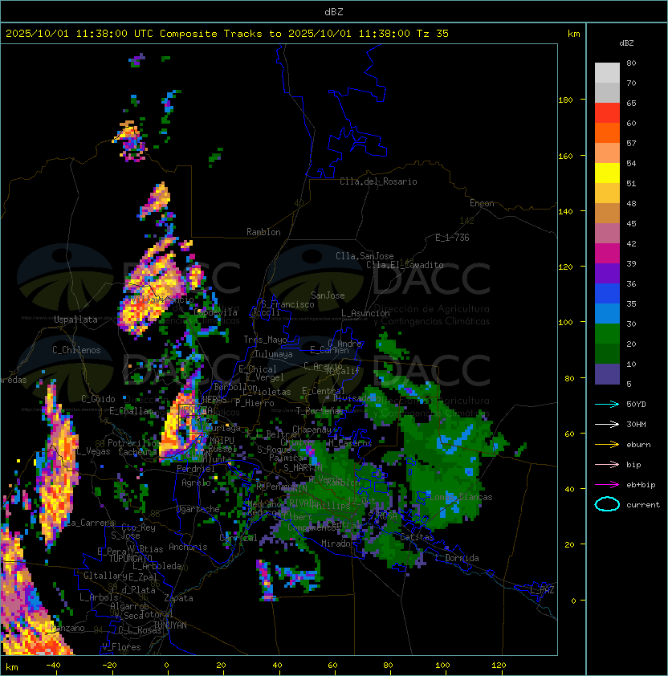The width and height of the screenshot is (668, 676).
Task: Click the Chapanay map label
Action: pyautogui.click(x=312, y=430)
